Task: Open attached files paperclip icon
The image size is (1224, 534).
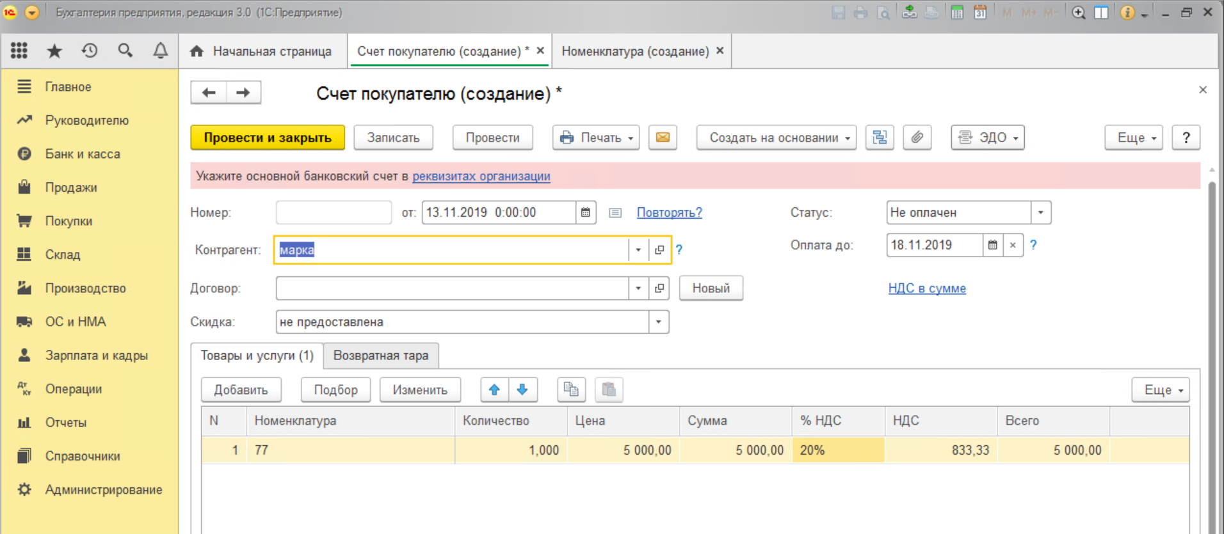Action: click(x=917, y=137)
